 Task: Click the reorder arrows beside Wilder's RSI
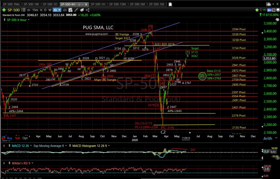point(9,163)
